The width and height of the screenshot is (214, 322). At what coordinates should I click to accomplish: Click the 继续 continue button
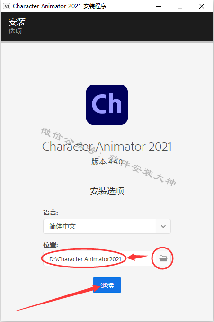tap(107, 285)
